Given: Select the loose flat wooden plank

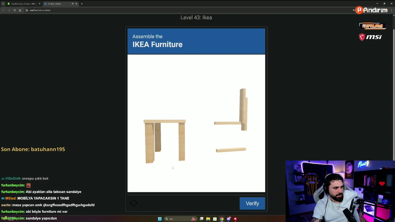Looking at the screenshot, I should 231,150.
